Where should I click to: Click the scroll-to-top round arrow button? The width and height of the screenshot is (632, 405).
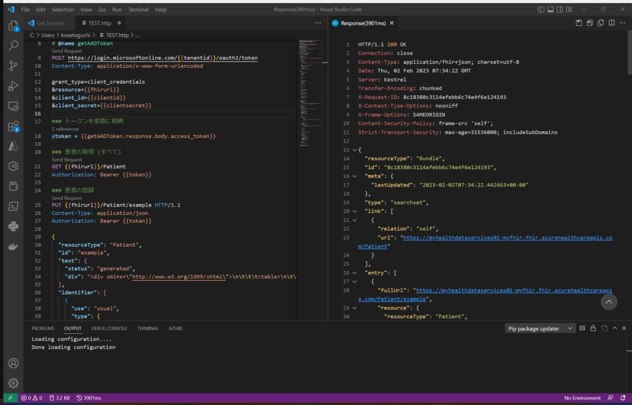pyautogui.click(x=609, y=302)
